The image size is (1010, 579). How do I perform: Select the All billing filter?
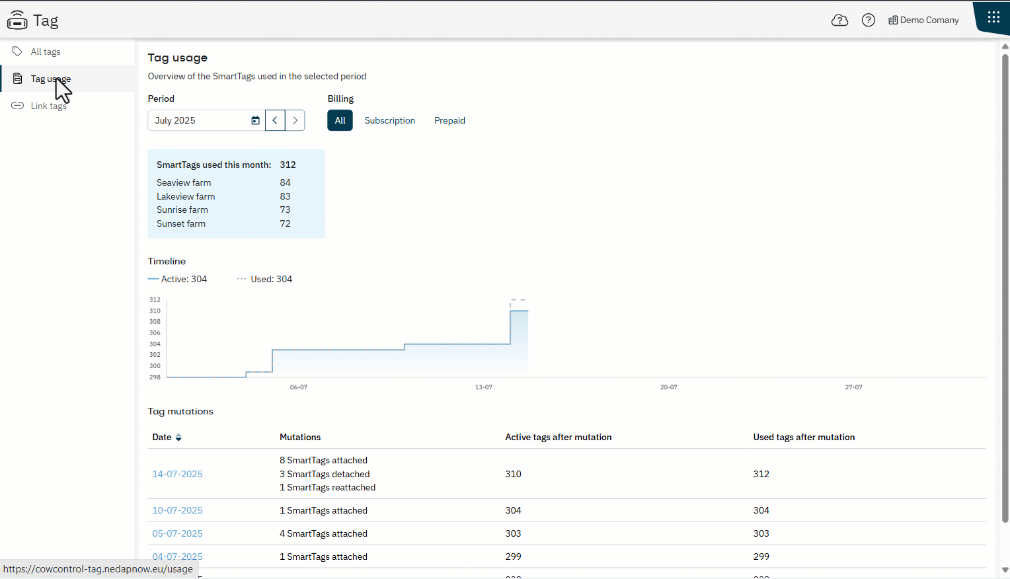tap(340, 120)
